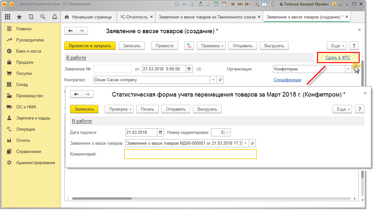
Task: Click Выгрузить button in Заявление form
Action: pos(274,46)
